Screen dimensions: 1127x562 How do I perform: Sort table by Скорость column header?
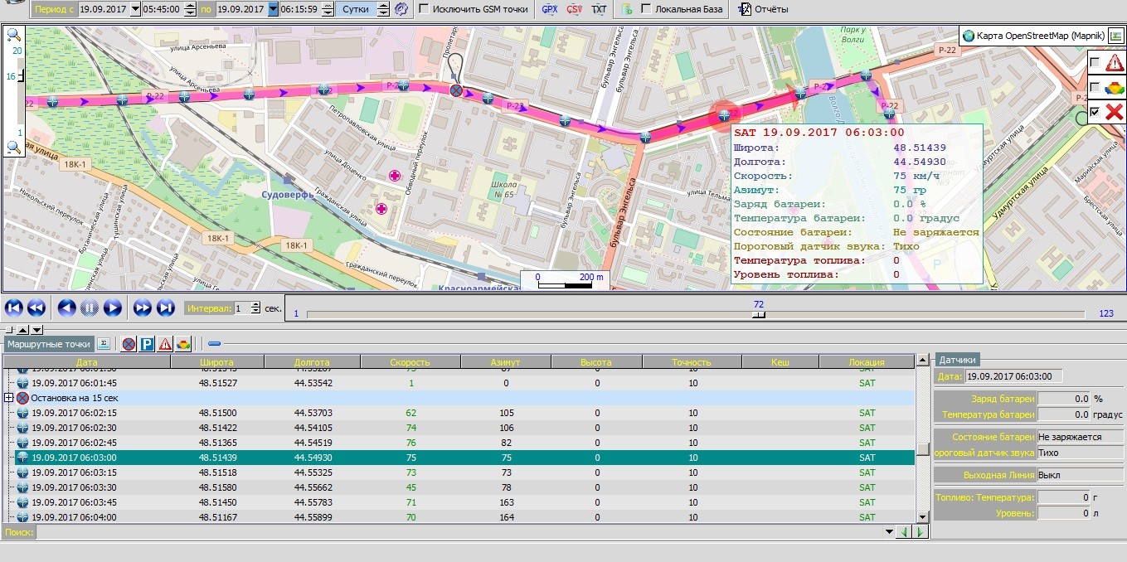[410, 362]
